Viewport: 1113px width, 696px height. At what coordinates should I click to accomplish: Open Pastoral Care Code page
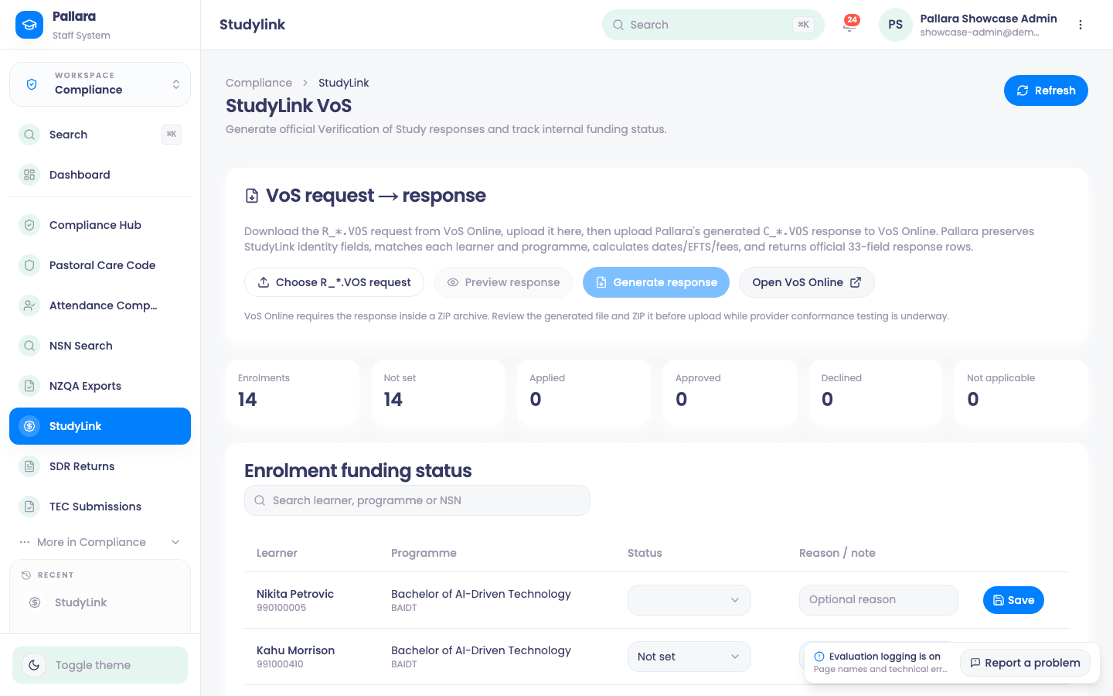coord(100,265)
